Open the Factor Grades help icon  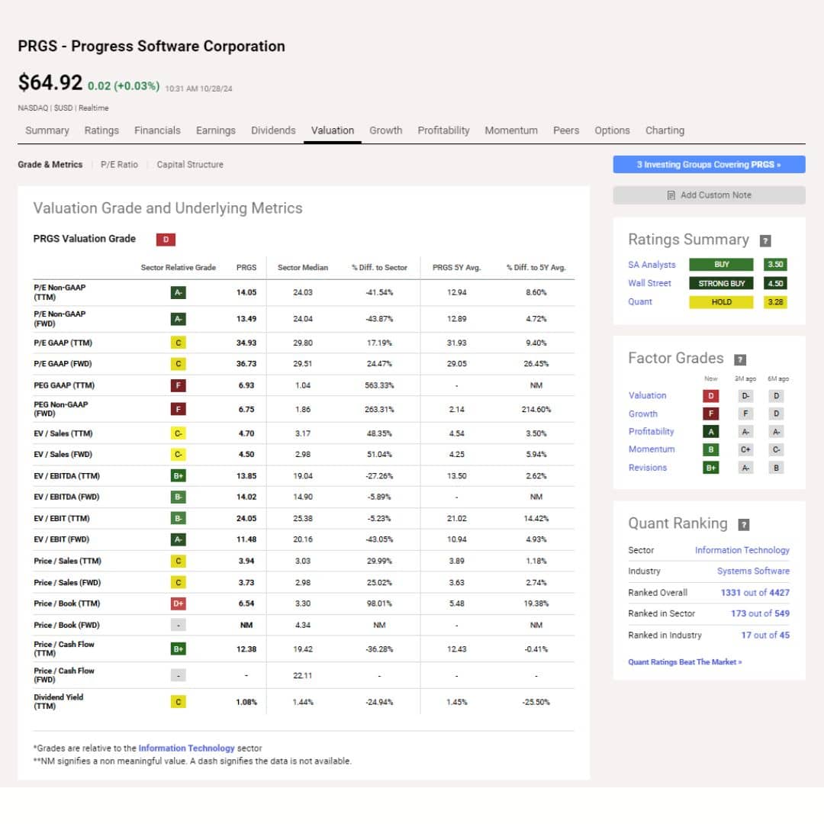pyautogui.click(x=740, y=359)
